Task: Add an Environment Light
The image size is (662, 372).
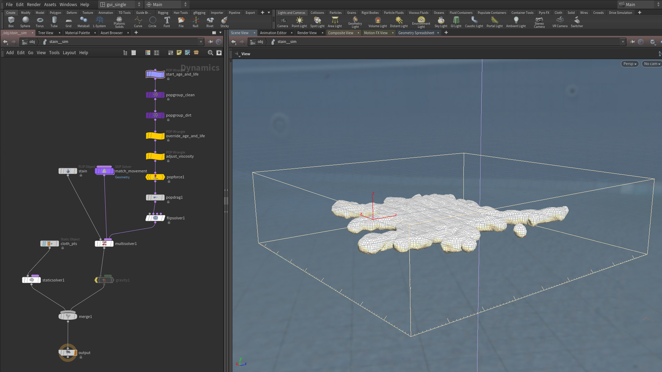Action: tap(421, 22)
